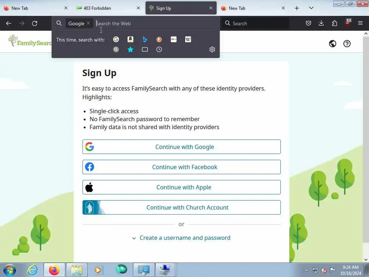
Task: Click the FamilySearch logo
Action: pos(30,41)
